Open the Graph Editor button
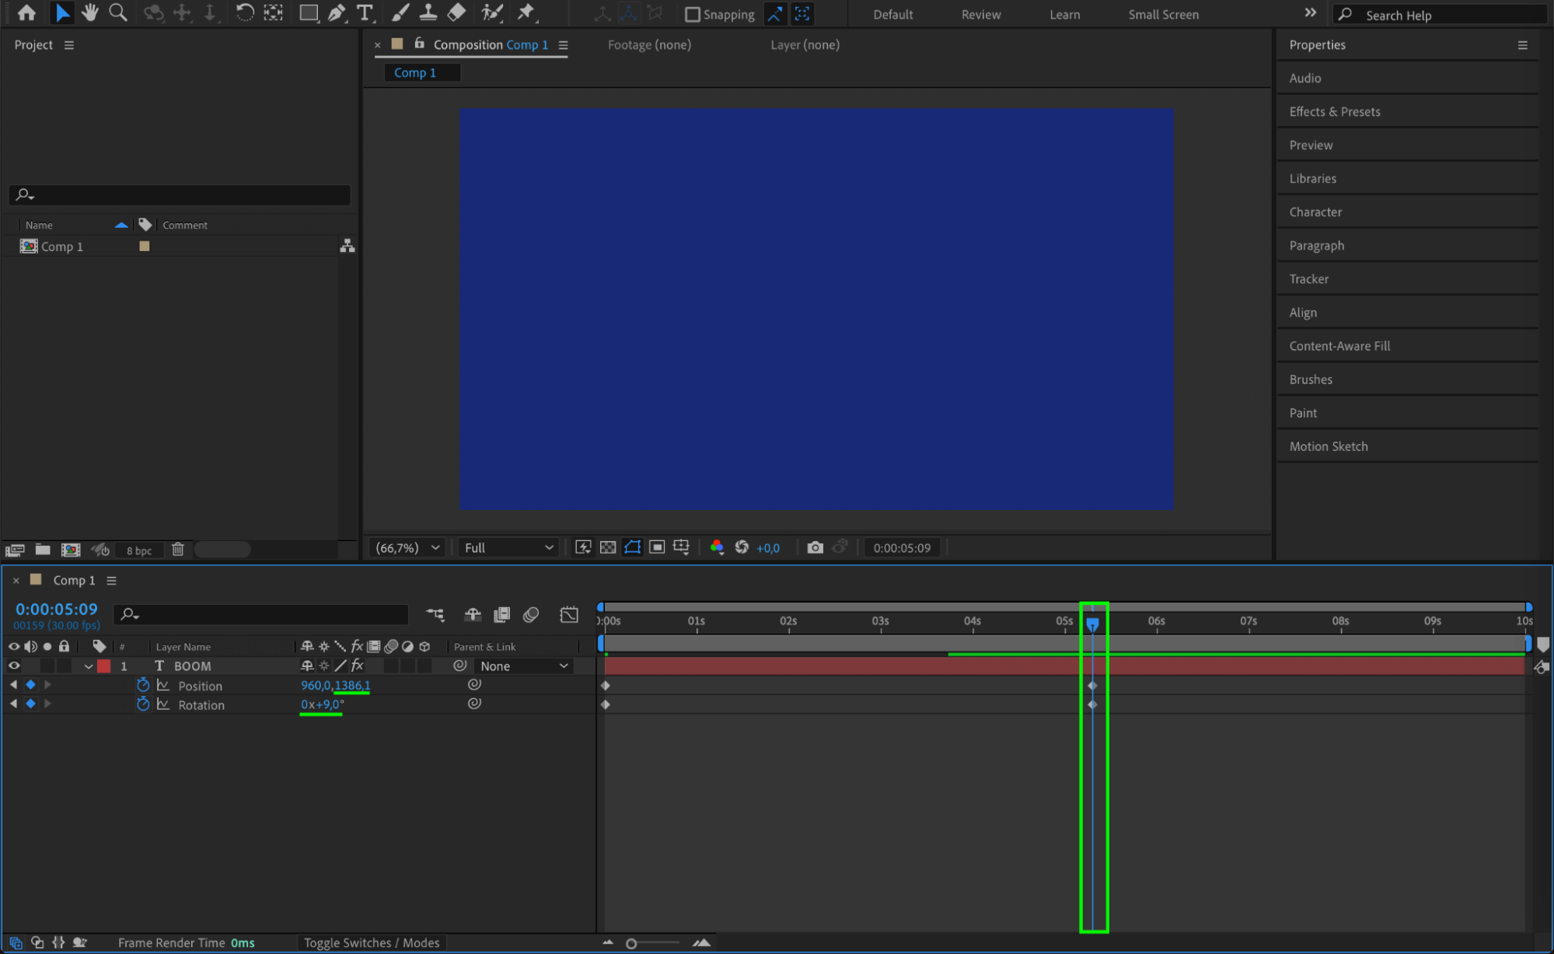This screenshot has height=954, width=1554. [x=569, y=615]
